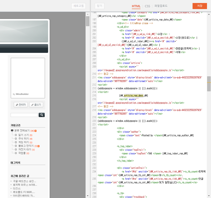The image size is (211, 198).
Task: Click the orange new badge after 블로그 만지기 (3)
Action: [39, 146]
